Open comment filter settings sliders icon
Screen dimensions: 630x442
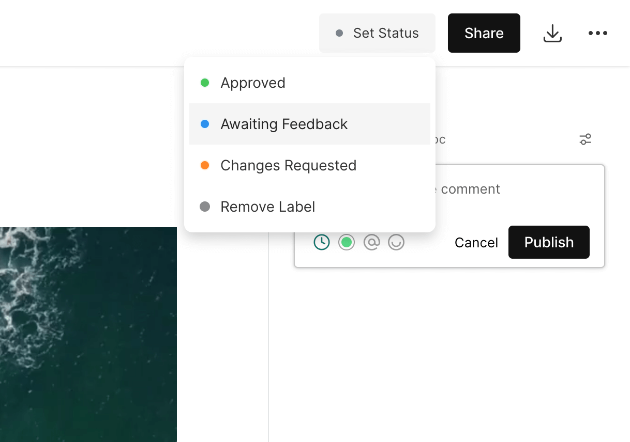click(x=585, y=139)
